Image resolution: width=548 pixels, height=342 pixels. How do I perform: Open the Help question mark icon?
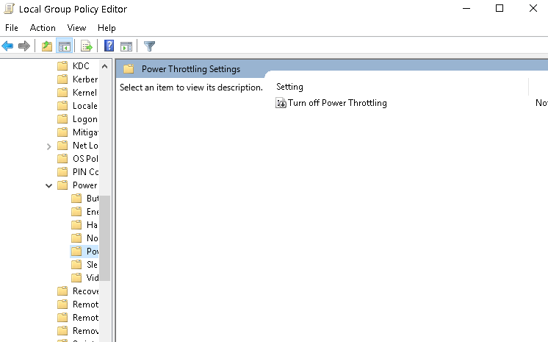(x=109, y=46)
